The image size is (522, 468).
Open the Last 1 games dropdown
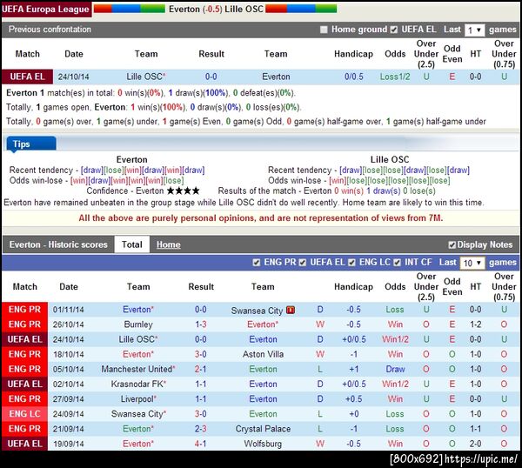(x=474, y=30)
